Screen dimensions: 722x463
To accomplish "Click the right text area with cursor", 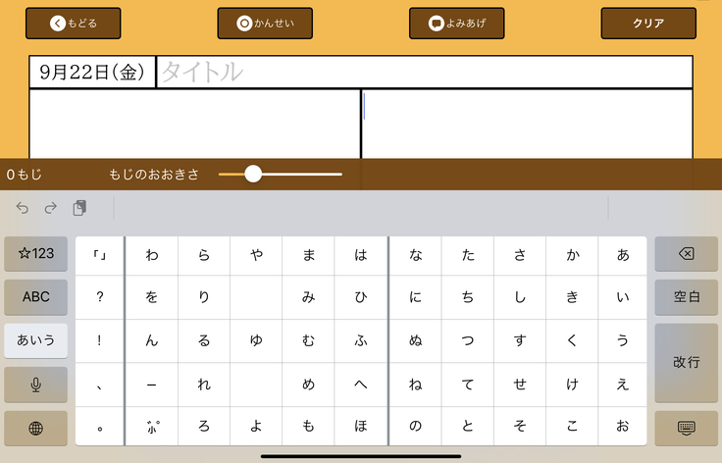I will click(x=527, y=125).
